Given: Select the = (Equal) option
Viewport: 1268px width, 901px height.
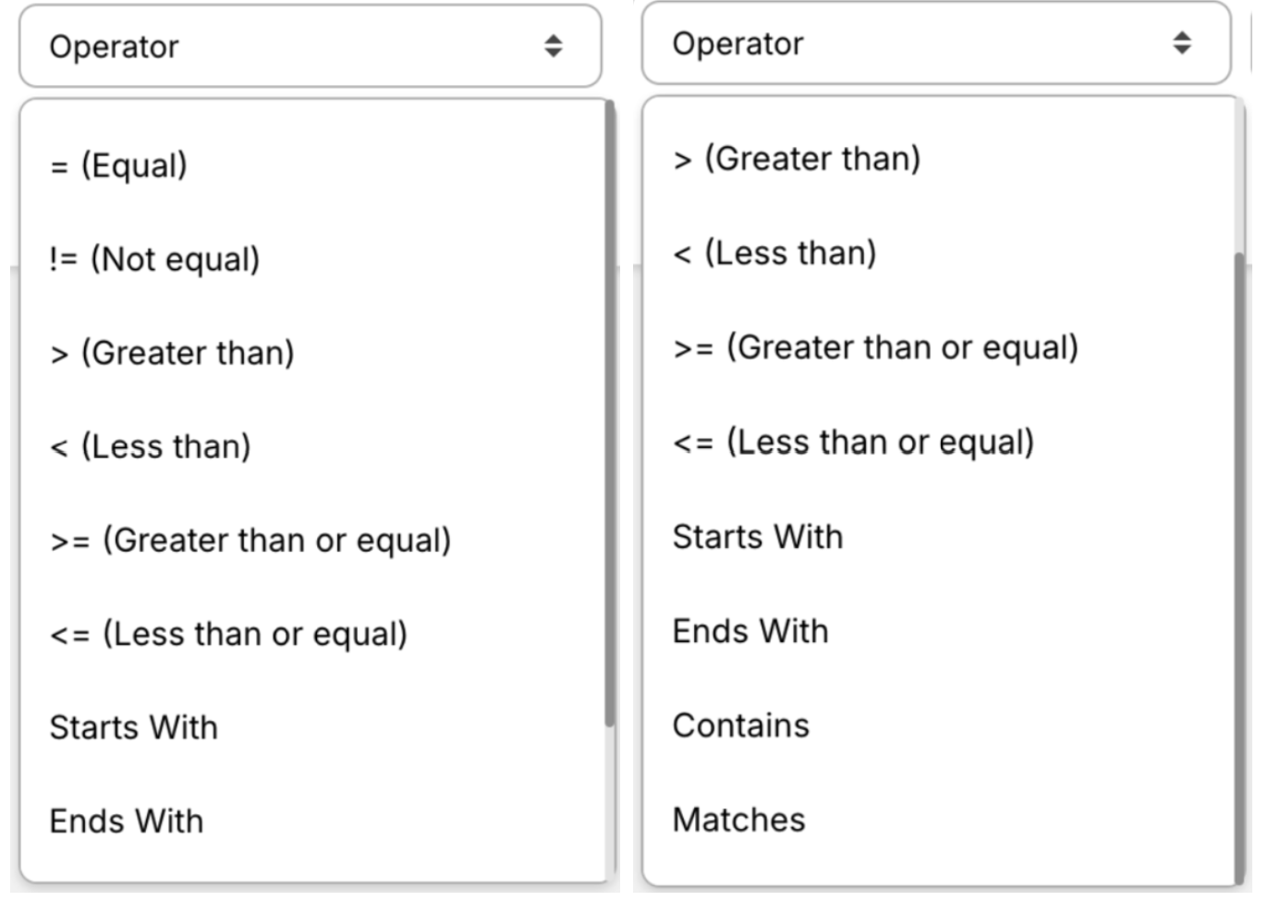Looking at the screenshot, I should click(x=118, y=166).
